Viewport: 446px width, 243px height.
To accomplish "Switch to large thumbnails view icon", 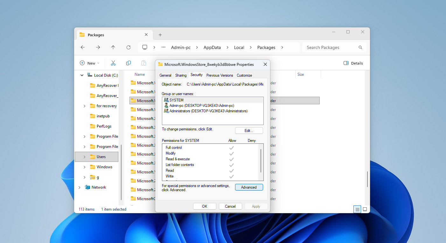I will 365,209.
